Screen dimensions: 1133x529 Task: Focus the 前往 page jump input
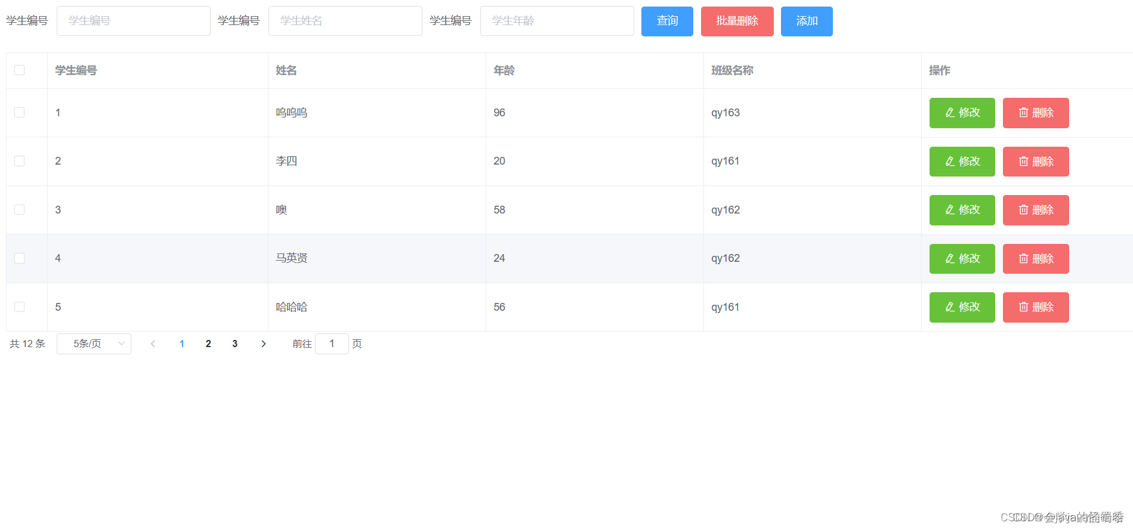(332, 344)
